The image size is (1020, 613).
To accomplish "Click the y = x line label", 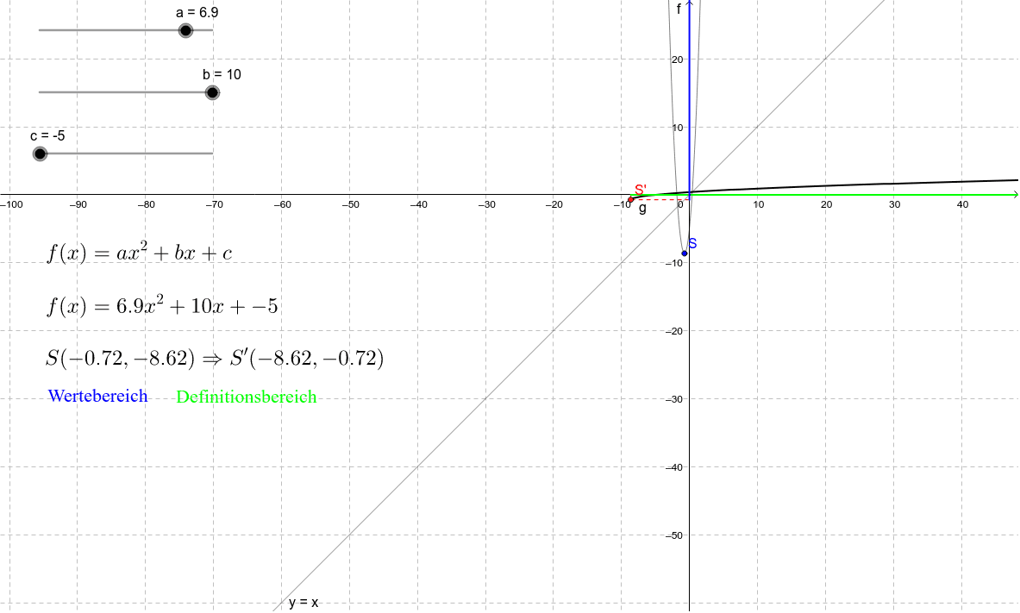I will point(303,603).
